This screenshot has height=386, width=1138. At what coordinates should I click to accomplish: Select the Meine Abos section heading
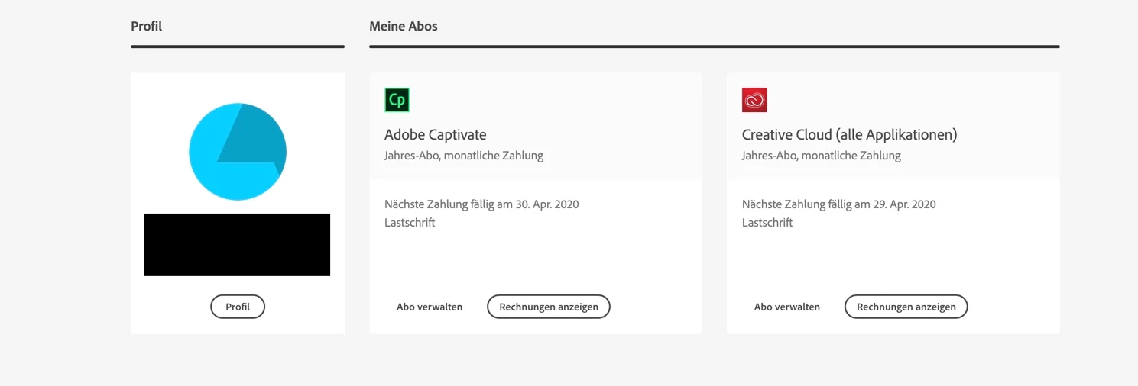pyautogui.click(x=404, y=26)
